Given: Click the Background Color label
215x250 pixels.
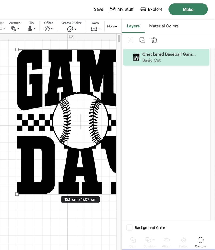Looking at the screenshot, I should [x=150, y=228].
